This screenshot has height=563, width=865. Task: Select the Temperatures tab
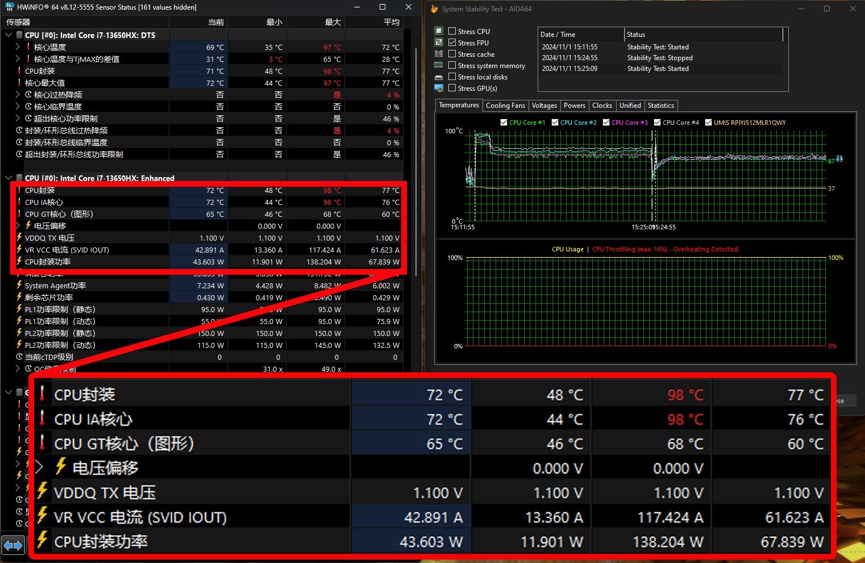click(x=459, y=105)
